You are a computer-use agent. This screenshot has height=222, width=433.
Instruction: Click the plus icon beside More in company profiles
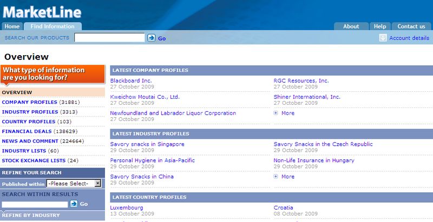(275, 113)
